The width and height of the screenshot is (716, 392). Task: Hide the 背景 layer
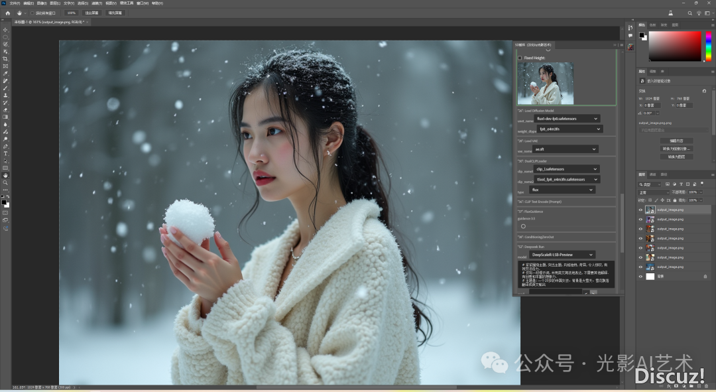click(x=640, y=277)
